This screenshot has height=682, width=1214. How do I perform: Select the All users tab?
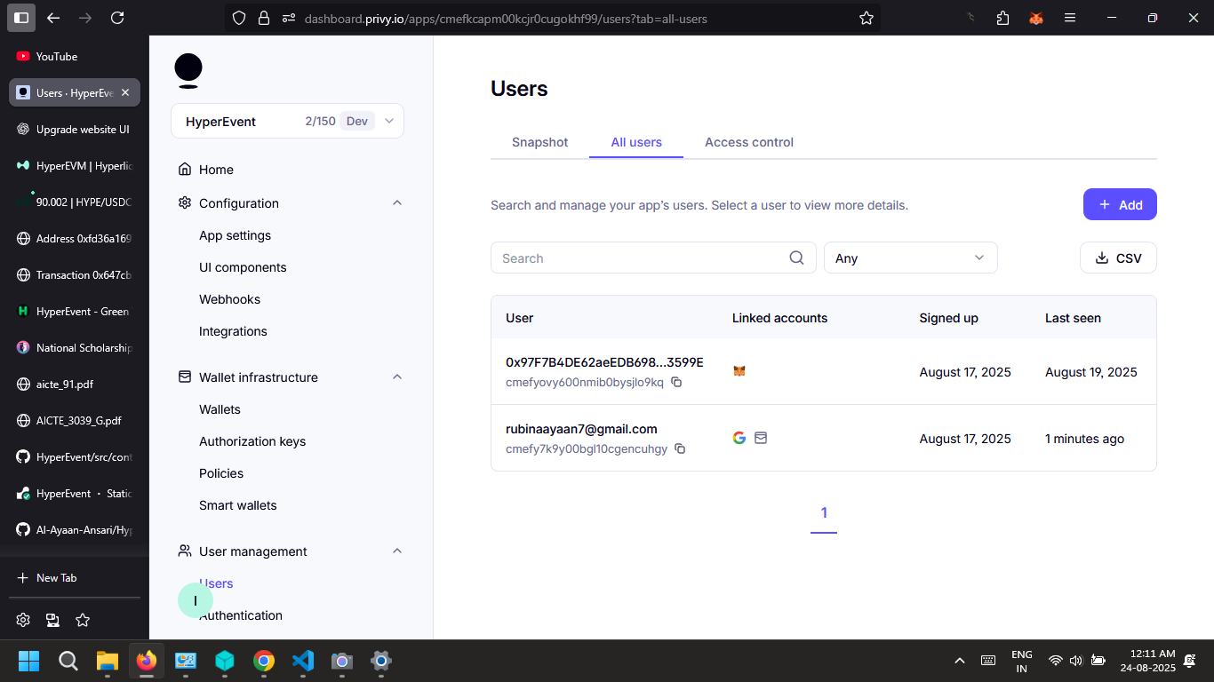(636, 142)
